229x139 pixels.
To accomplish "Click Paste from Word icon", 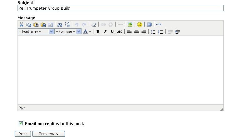I will (x=43, y=25).
